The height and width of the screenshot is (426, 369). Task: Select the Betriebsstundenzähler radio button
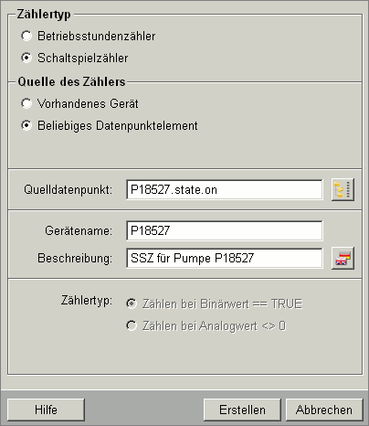pyautogui.click(x=26, y=36)
